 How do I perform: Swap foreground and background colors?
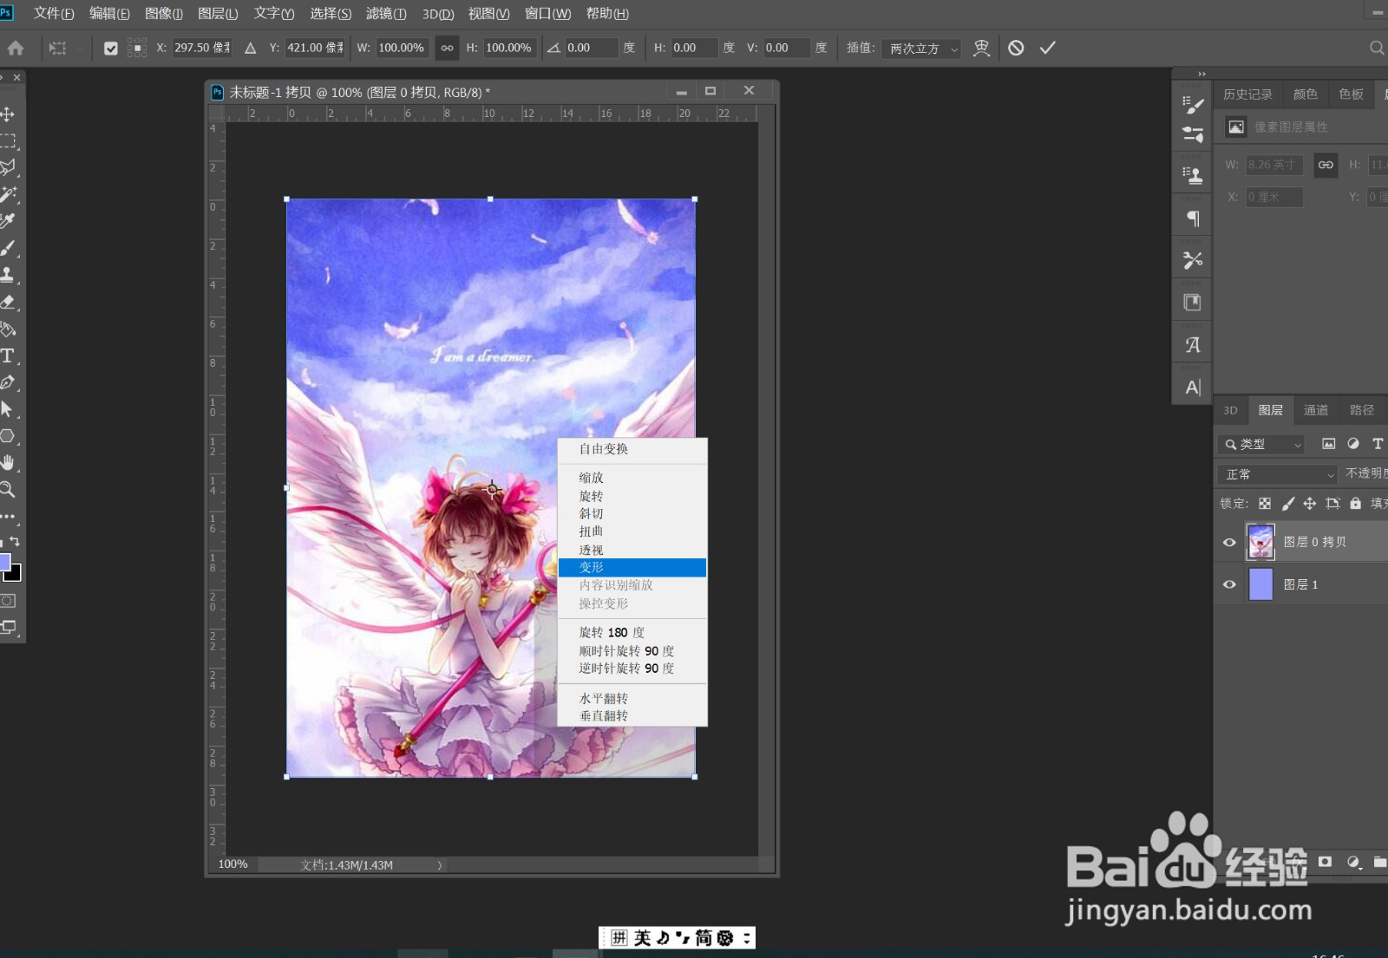coord(15,541)
